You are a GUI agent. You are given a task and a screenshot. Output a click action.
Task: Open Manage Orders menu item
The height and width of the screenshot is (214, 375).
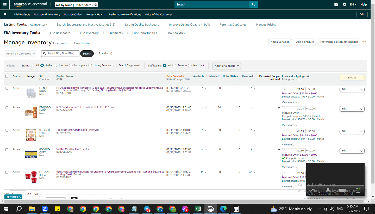[x=73, y=14]
